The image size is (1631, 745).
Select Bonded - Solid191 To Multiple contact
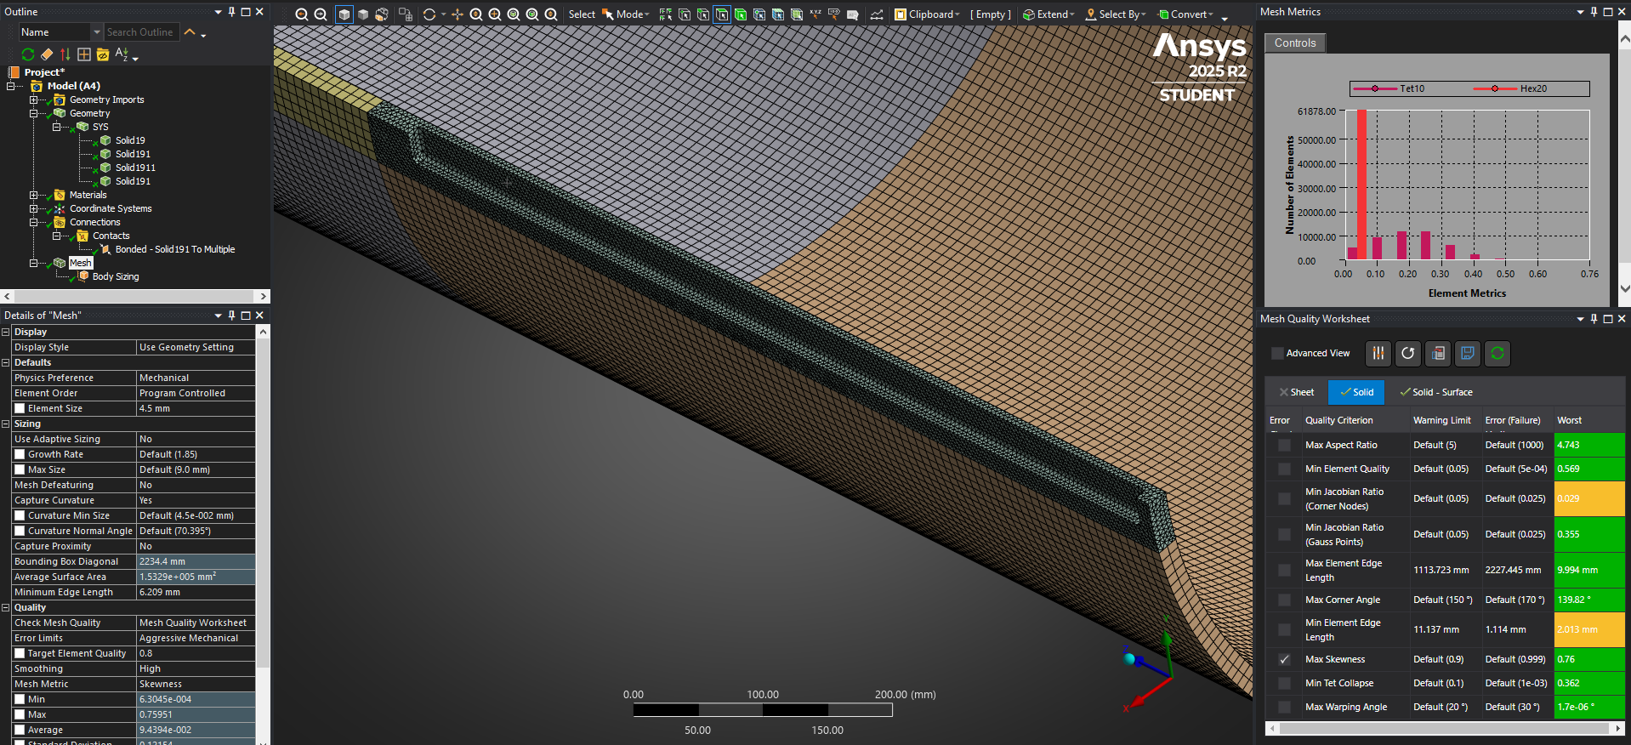click(175, 249)
